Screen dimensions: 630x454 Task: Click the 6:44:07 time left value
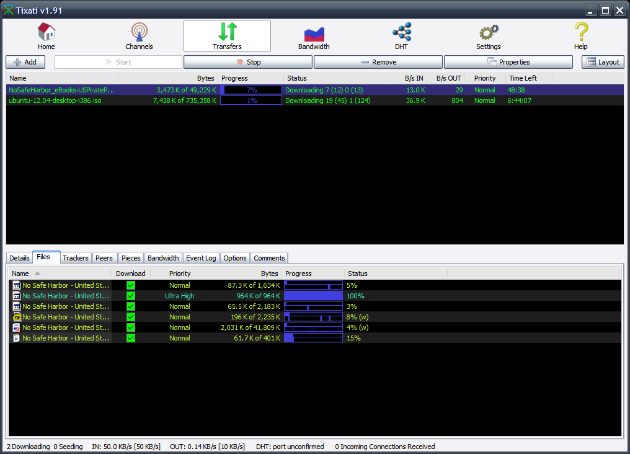point(519,100)
